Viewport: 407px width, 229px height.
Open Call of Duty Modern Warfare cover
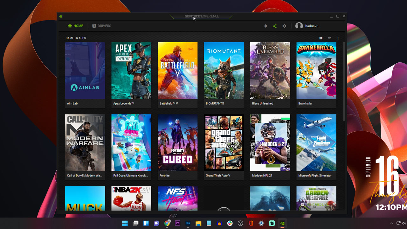pyautogui.click(x=85, y=143)
